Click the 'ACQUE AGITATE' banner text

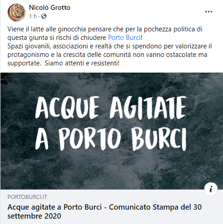click(x=111, y=108)
